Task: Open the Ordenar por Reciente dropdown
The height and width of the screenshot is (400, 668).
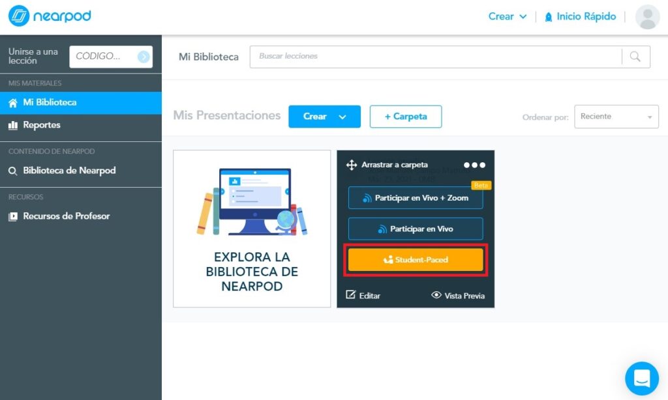Action: pos(616,117)
